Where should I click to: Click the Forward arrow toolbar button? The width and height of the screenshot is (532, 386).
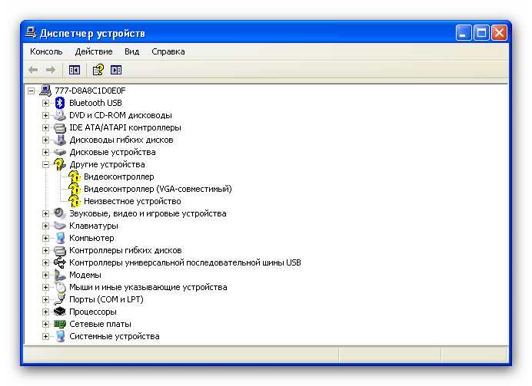[x=51, y=70]
